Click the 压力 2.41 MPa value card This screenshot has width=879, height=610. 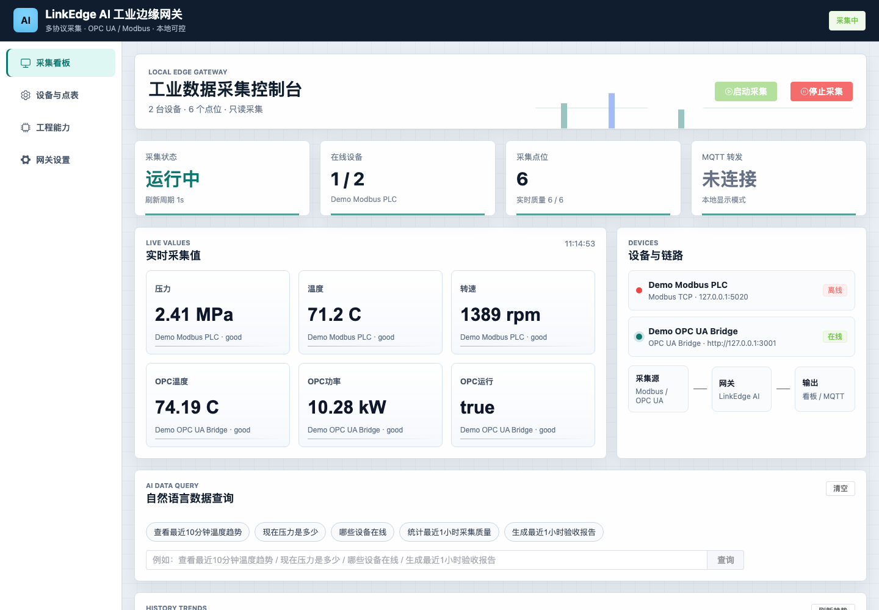[x=218, y=312]
